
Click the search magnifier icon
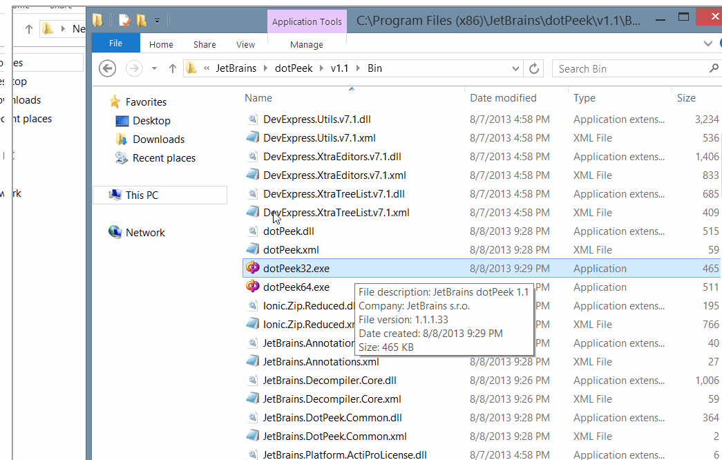(x=714, y=68)
